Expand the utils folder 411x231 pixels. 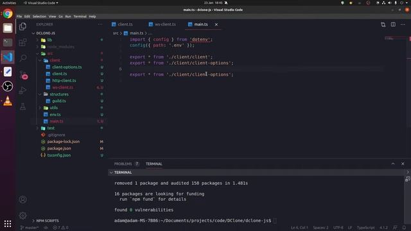[40, 108]
